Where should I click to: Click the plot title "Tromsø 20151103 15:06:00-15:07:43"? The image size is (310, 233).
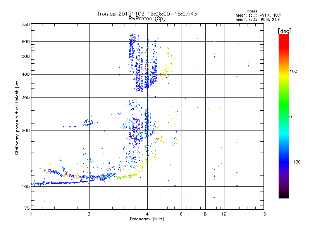[x=147, y=14]
